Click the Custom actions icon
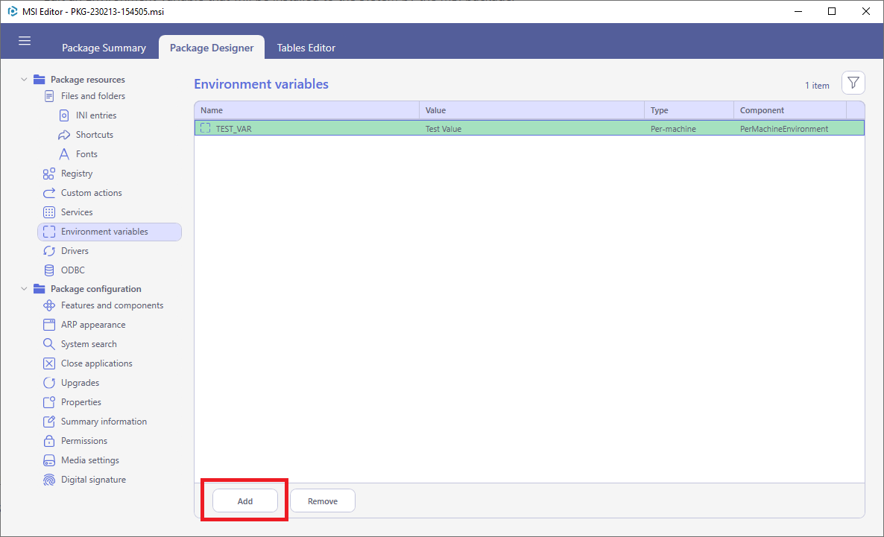 pos(49,193)
